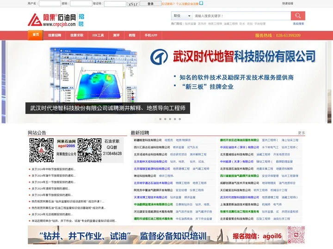Open company 新疆皓登科技有限公司
Image resolution: width=333 pixels, height=249 pixels.
click(148, 140)
